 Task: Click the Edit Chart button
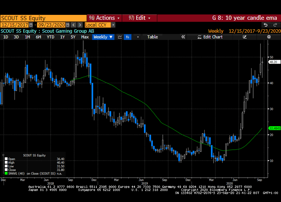[x=210, y=37]
